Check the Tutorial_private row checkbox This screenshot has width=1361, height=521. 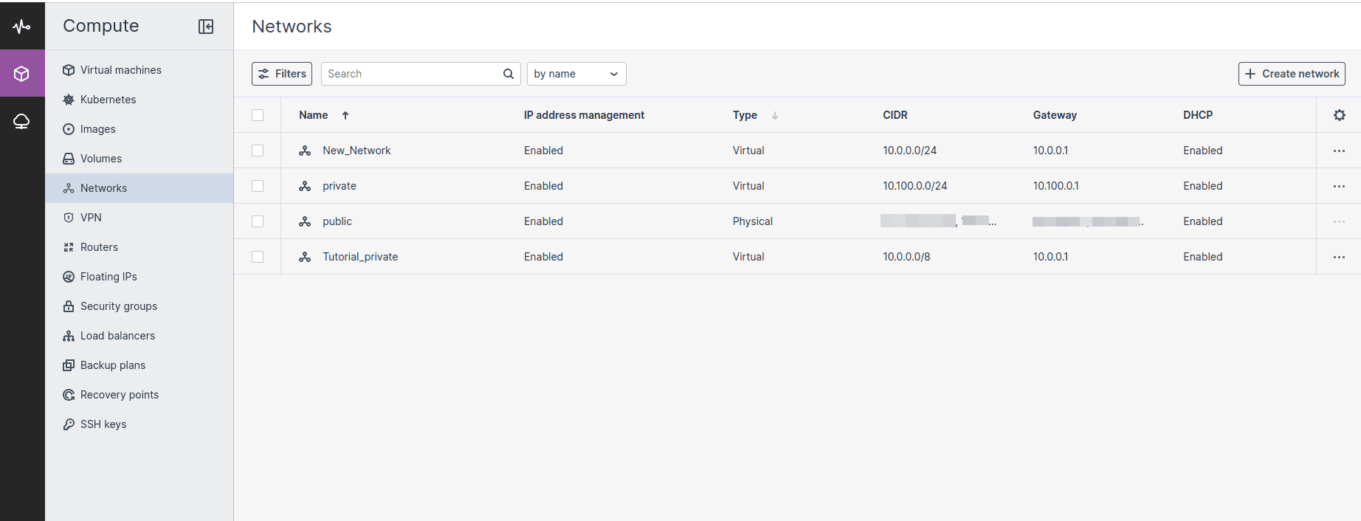point(258,257)
